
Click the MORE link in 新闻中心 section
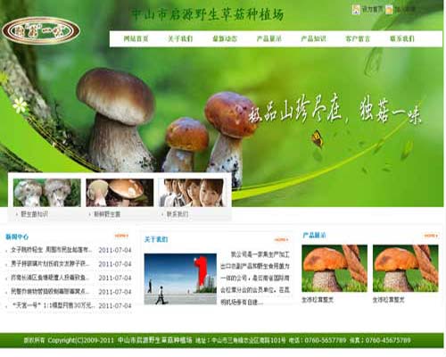(121, 236)
